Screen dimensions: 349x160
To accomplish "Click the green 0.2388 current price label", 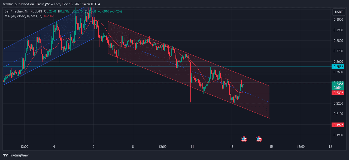I will point(338,84).
